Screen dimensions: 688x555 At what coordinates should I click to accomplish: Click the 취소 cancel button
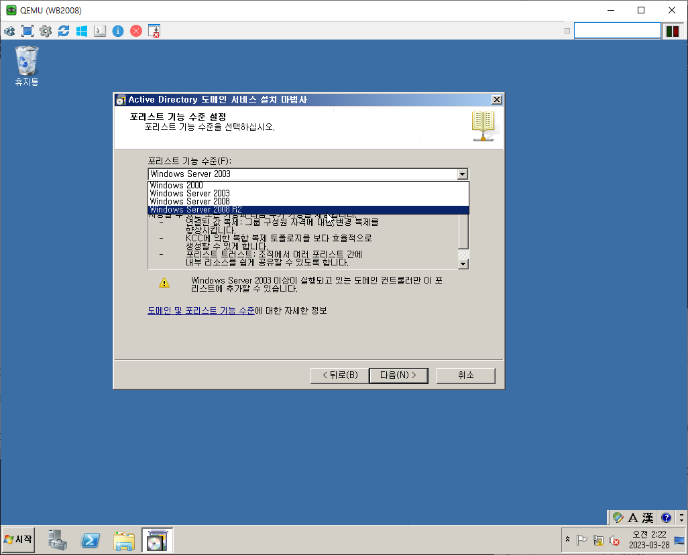coord(465,375)
